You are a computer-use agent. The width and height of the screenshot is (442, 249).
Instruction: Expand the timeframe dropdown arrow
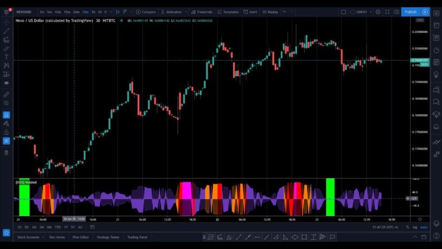point(111,12)
